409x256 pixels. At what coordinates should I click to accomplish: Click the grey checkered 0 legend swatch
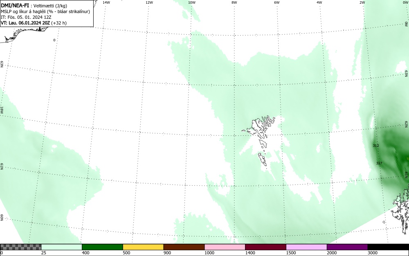point(20,247)
